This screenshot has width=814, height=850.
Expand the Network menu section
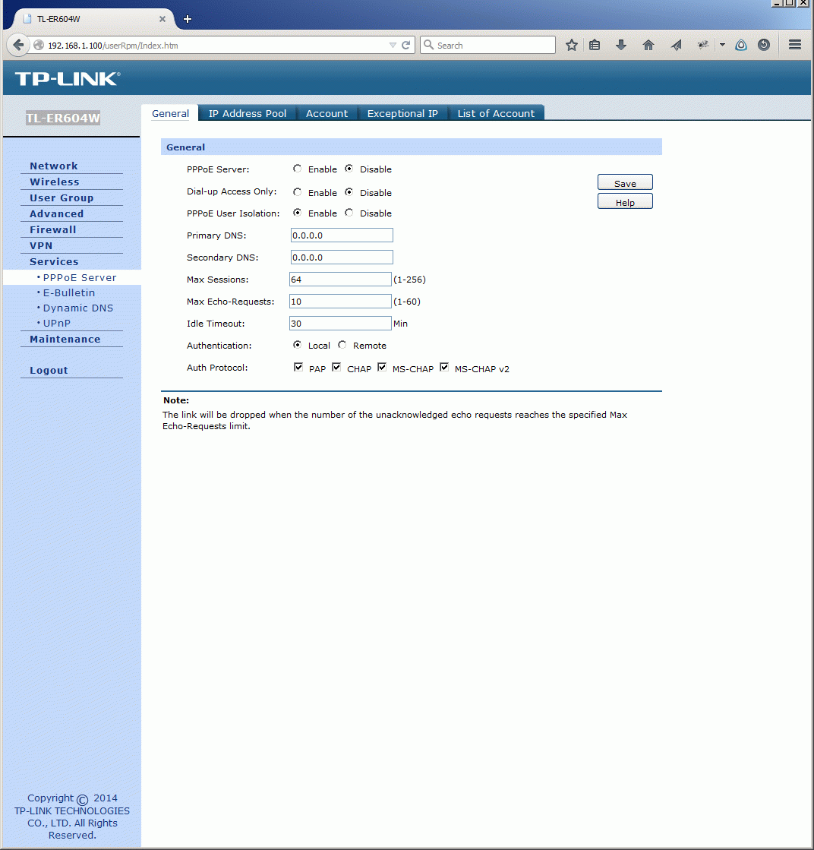tap(54, 166)
